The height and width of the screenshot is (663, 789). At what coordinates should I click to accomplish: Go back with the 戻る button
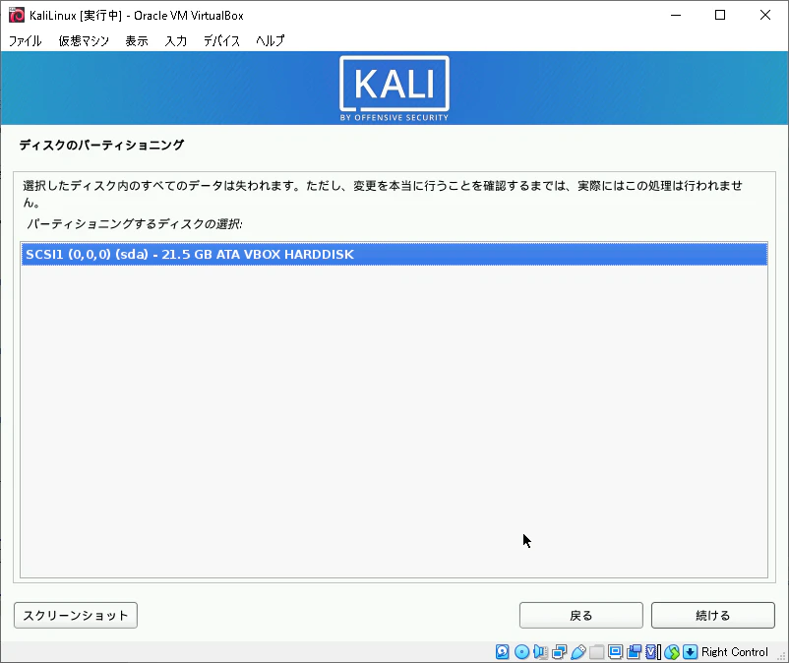[581, 615]
